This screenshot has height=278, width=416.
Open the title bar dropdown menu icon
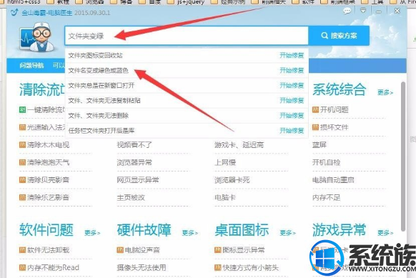pyautogui.click(x=363, y=11)
